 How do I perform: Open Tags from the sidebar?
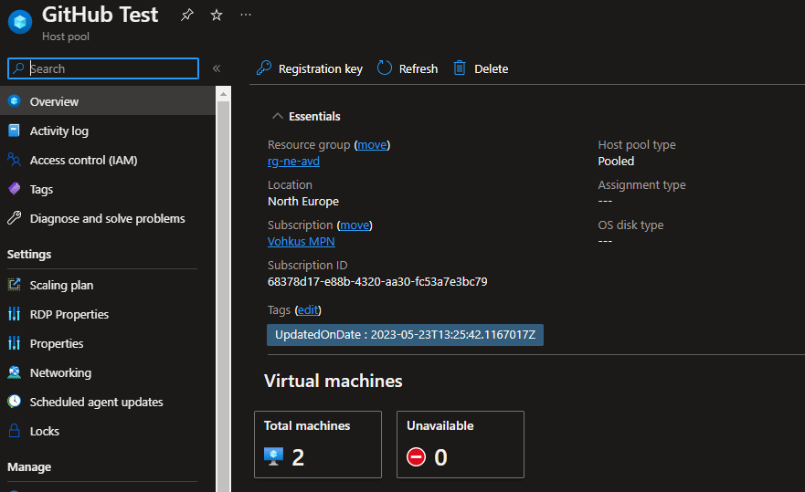pyautogui.click(x=41, y=189)
